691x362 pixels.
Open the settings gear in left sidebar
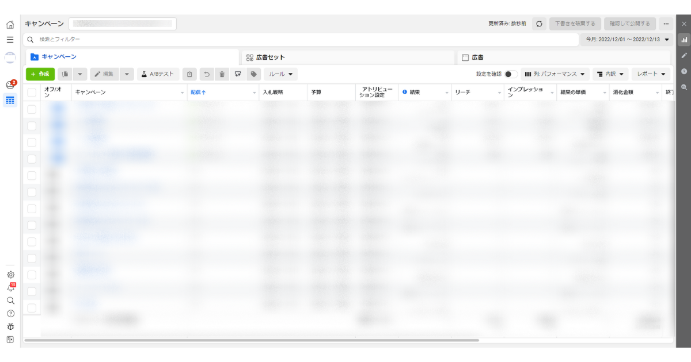[x=10, y=275]
